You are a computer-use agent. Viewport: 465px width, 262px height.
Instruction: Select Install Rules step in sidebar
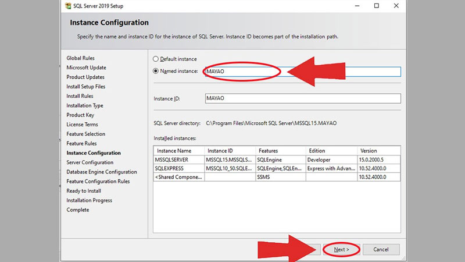(x=80, y=96)
